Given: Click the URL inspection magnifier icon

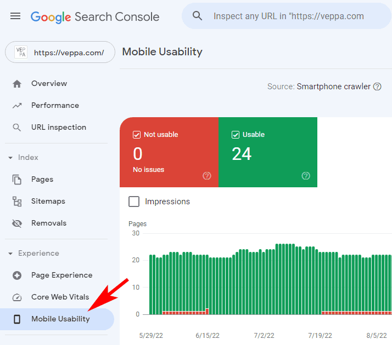Looking at the screenshot, I should pos(17,128).
